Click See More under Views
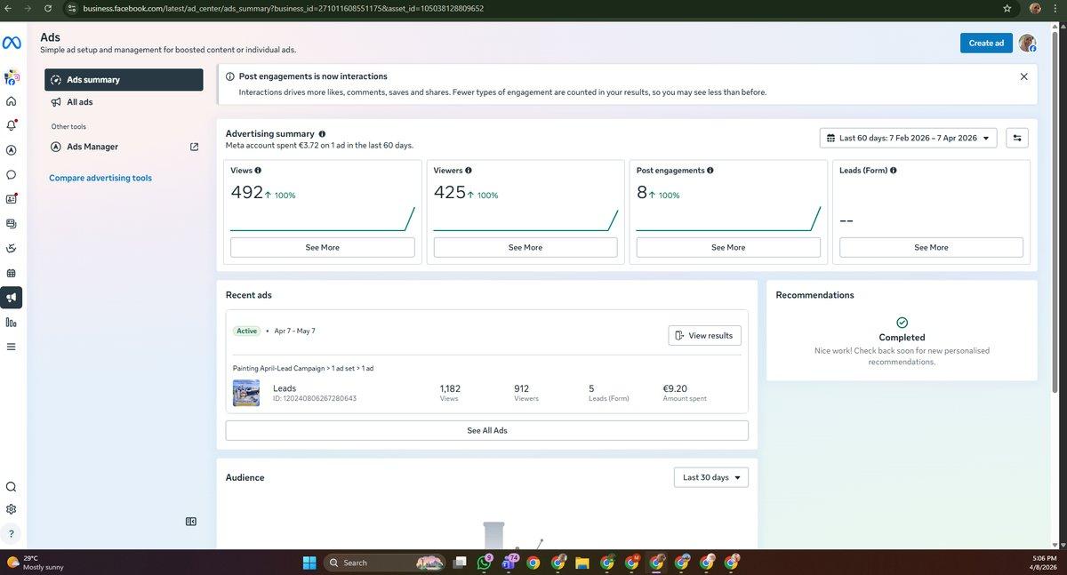Image resolution: width=1067 pixels, height=575 pixels. [323, 248]
